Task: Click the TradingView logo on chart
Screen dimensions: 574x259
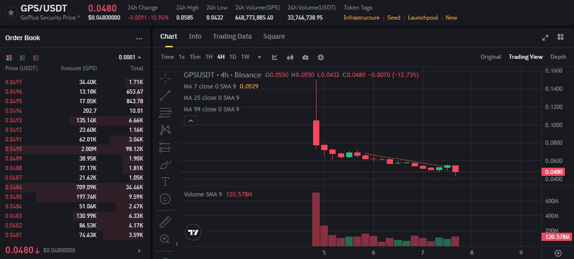Action: coord(193,232)
